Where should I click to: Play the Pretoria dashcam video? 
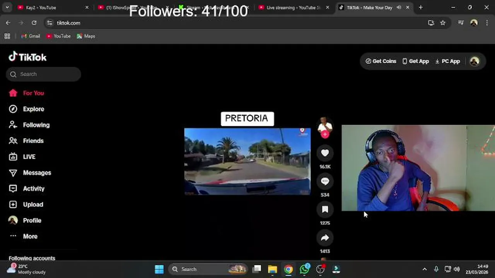click(x=247, y=161)
